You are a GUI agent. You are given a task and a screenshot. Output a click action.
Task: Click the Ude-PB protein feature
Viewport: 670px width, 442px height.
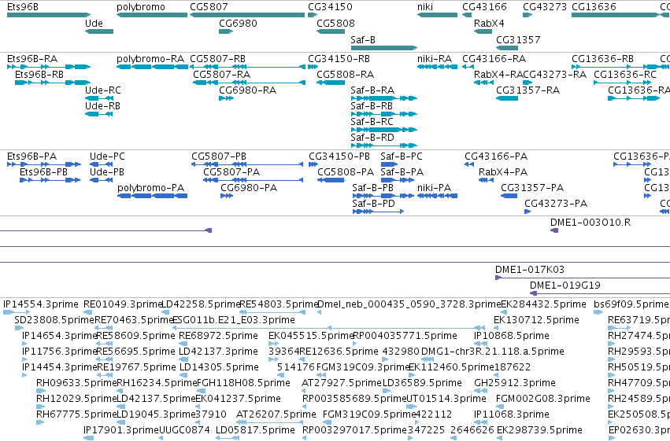point(101,180)
